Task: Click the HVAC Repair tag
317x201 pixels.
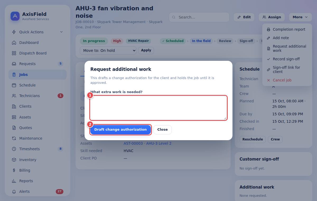Action: pyautogui.click(x=138, y=41)
